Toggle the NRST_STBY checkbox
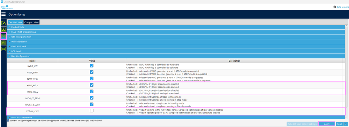The width and height of the screenshot is (349, 127). (92, 78)
